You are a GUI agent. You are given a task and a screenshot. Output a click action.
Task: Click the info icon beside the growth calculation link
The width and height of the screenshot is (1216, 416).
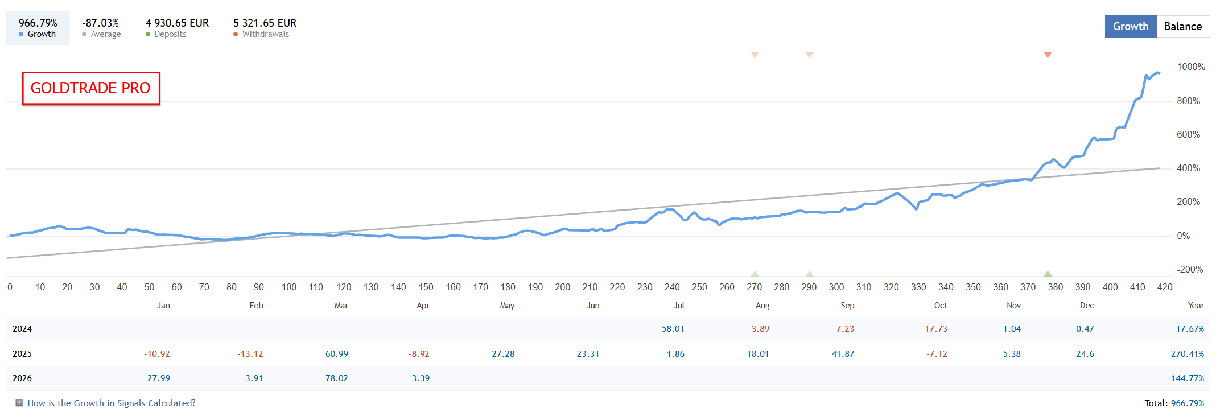pyautogui.click(x=19, y=403)
